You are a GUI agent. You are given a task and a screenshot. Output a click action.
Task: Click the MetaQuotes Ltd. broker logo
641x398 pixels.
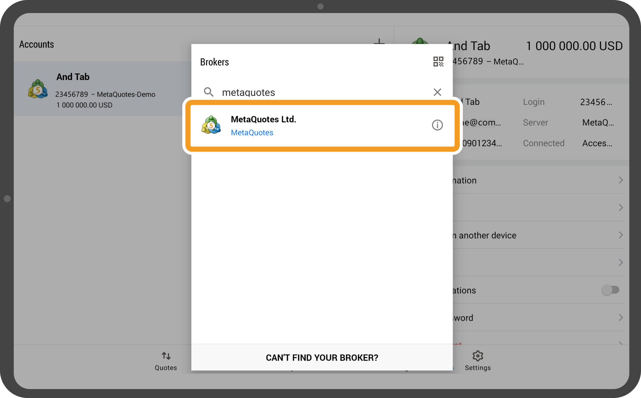(x=211, y=125)
